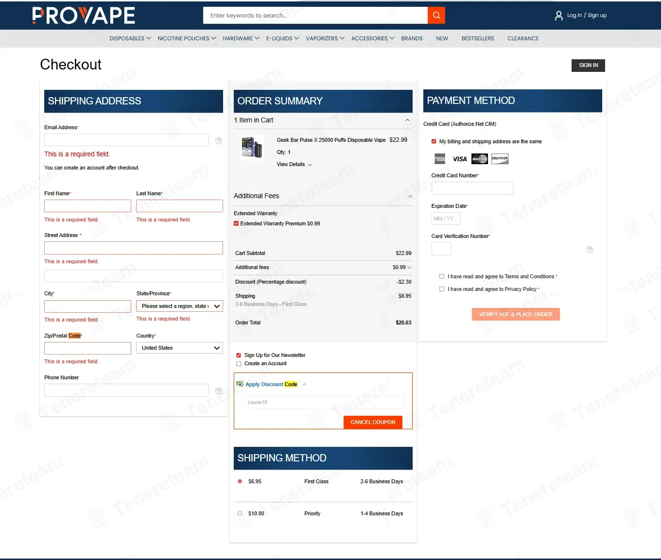
Task: Click the orange search magnifier icon
Action: point(436,16)
